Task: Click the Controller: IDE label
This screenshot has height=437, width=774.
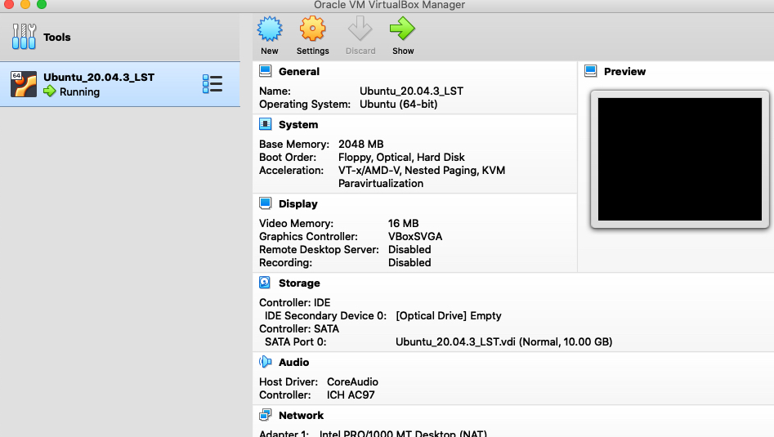Action: (x=295, y=302)
